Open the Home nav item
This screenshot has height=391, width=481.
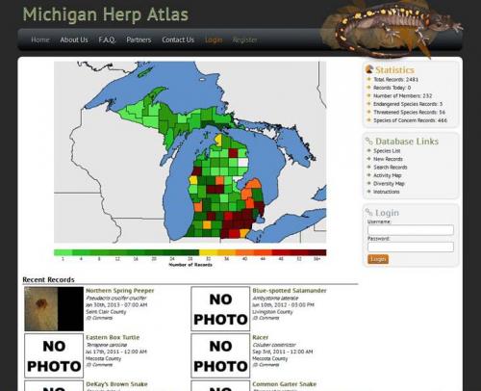click(x=40, y=39)
